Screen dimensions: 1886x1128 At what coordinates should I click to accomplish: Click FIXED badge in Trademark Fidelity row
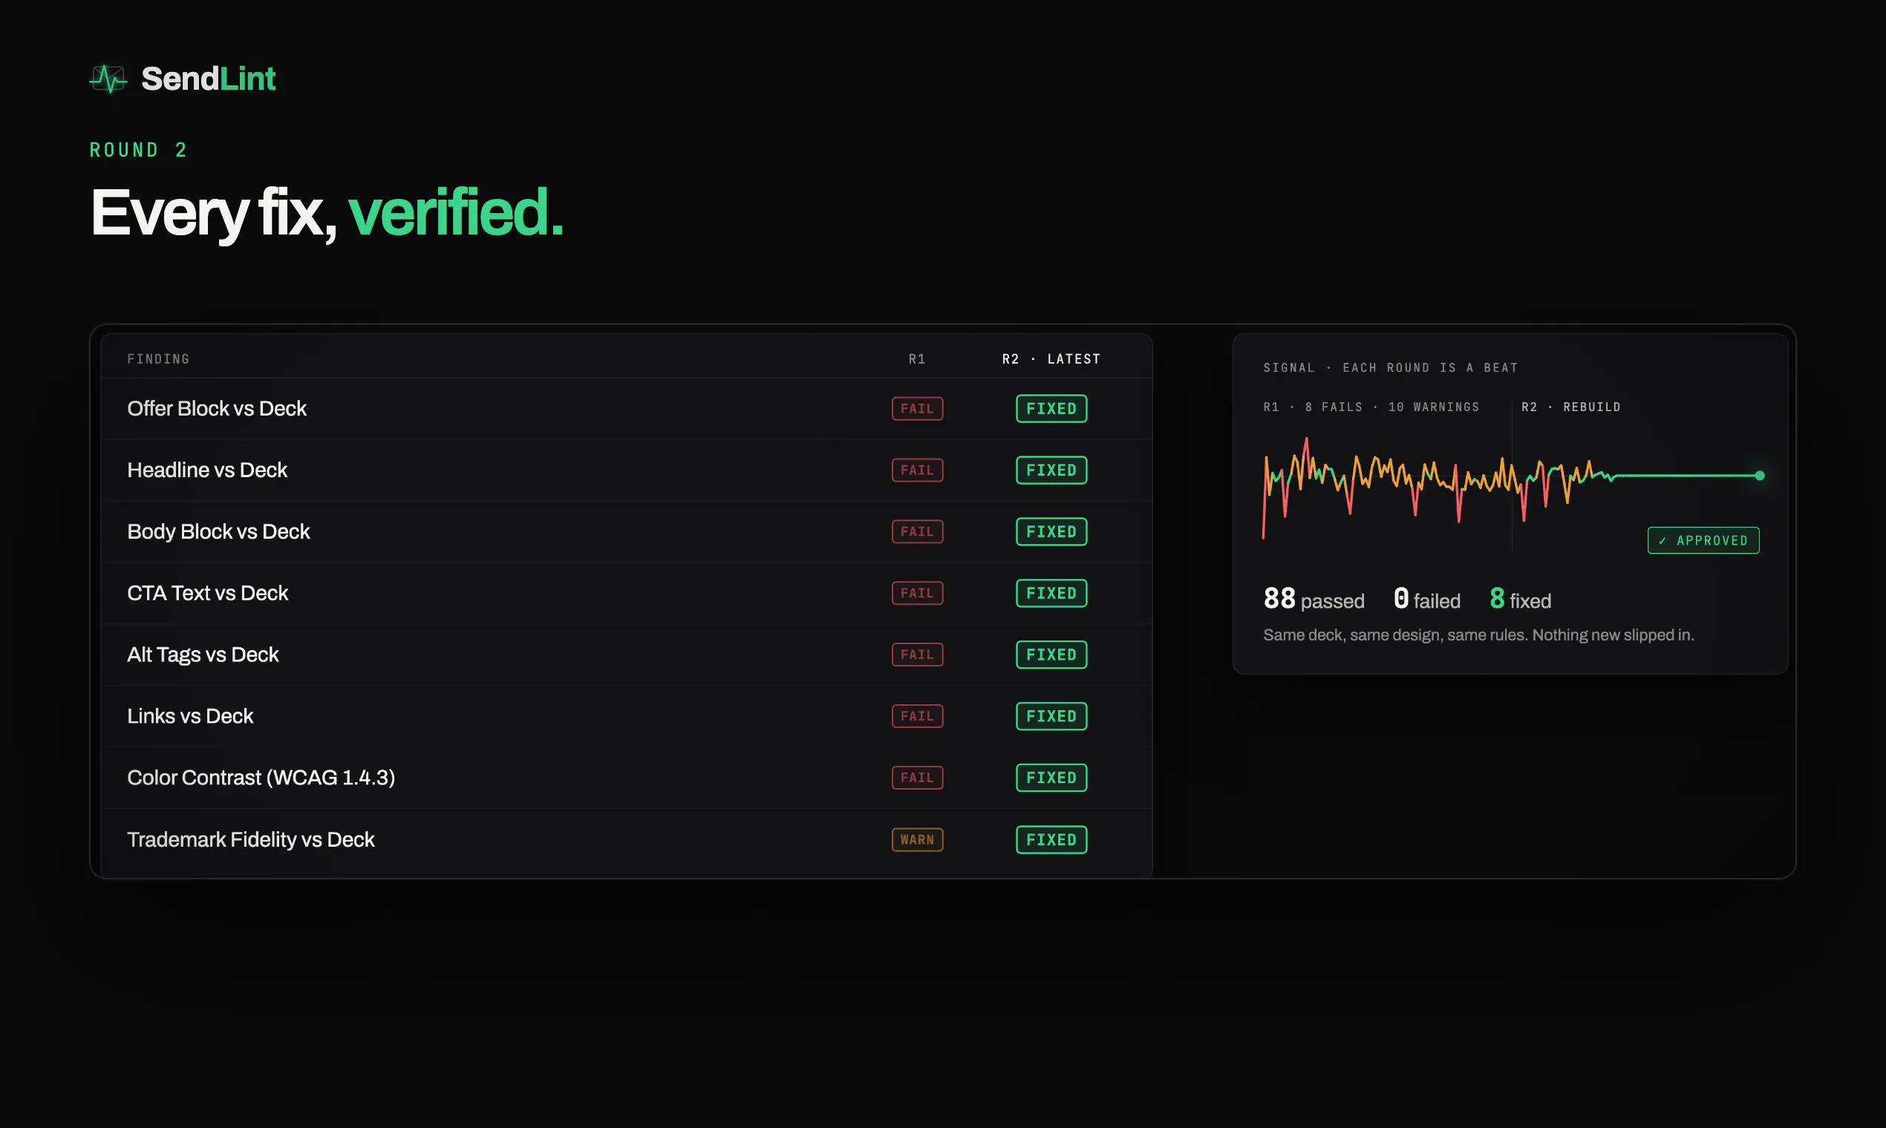point(1051,840)
